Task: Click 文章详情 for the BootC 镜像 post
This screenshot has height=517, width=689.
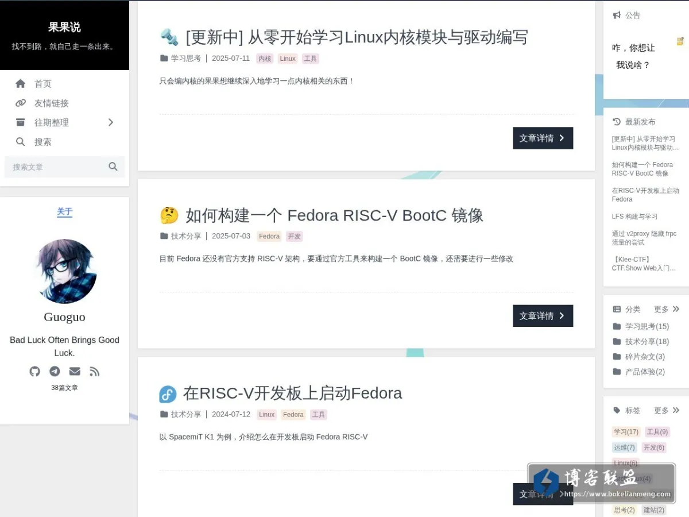Action: [x=543, y=316]
